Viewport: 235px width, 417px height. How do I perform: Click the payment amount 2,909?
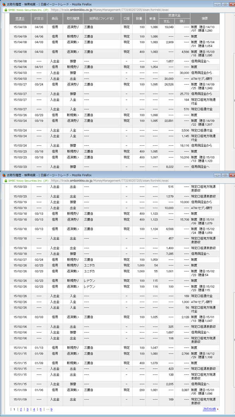170,42
